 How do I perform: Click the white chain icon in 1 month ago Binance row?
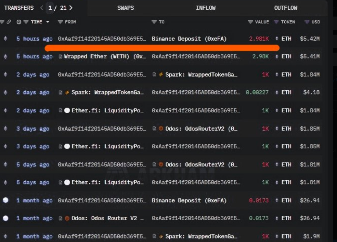click(x=6, y=200)
